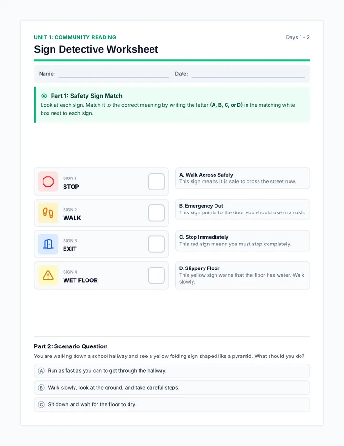Select the answer box for Sign 1 STOP
This screenshot has height=446, width=344.
pyautogui.click(x=156, y=181)
